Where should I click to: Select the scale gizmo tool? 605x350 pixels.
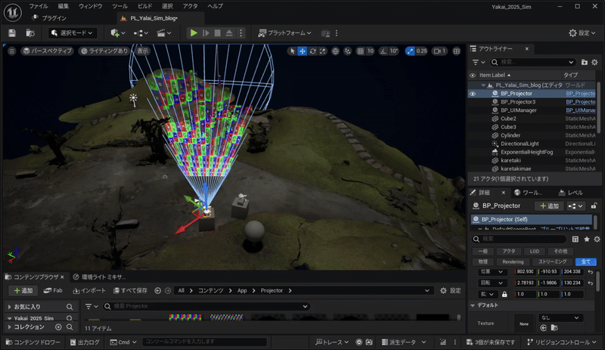click(x=323, y=51)
